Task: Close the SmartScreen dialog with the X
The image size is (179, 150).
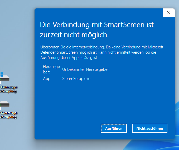Action: pos(169,13)
